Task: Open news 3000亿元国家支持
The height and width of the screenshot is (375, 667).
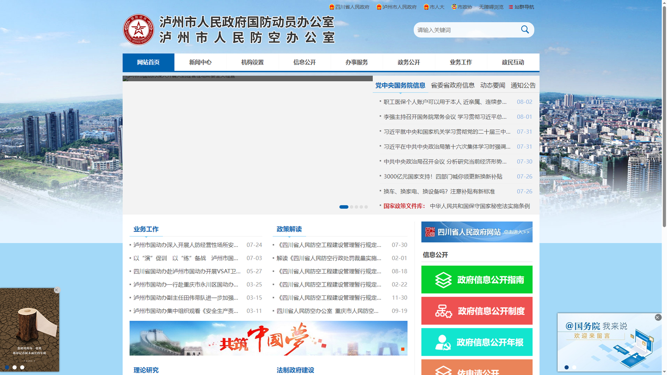Action: click(x=443, y=176)
